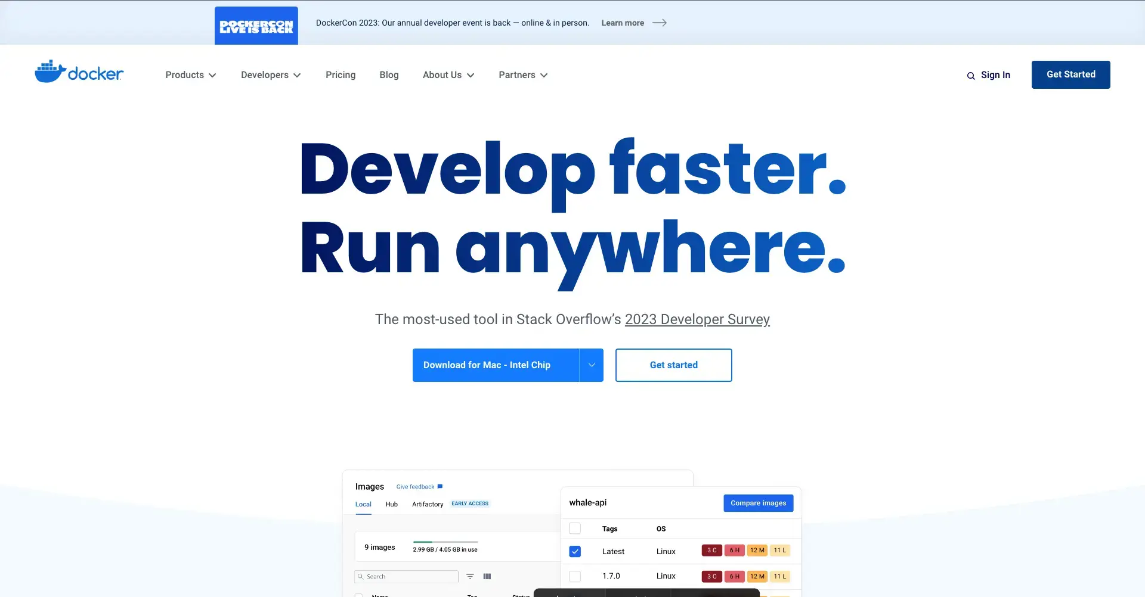This screenshot has width=1145, height=597.
Task: Click the Docker whale logo
Action: pos(79,72)
